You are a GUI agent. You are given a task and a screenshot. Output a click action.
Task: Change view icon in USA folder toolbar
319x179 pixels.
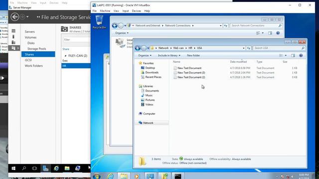(281, 55)
